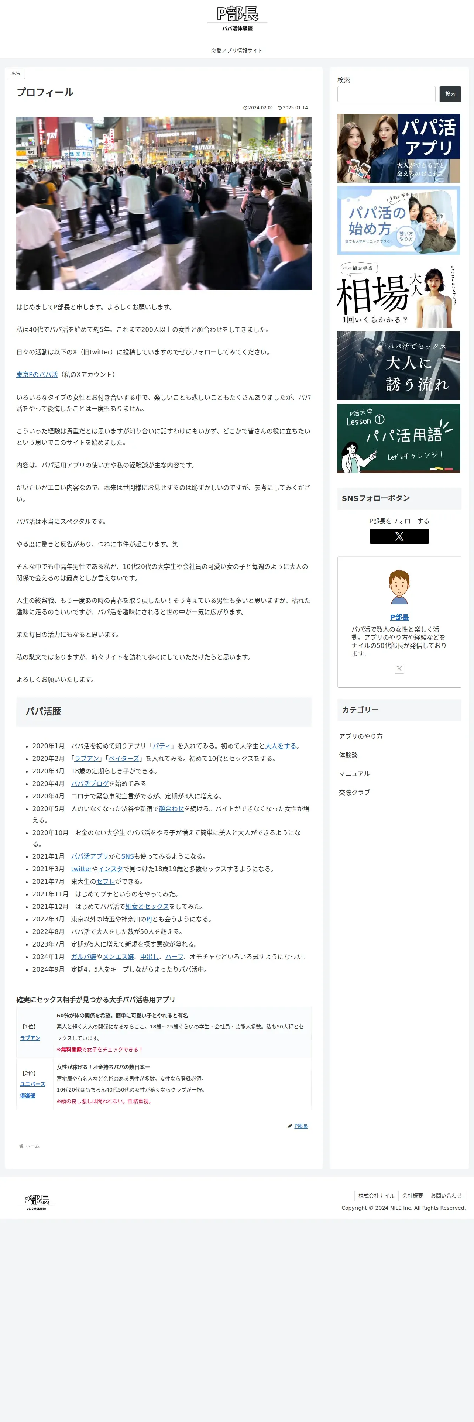Click the black X follow button
This screenshot has height=1422, width=474.
[x=399, y=536]
